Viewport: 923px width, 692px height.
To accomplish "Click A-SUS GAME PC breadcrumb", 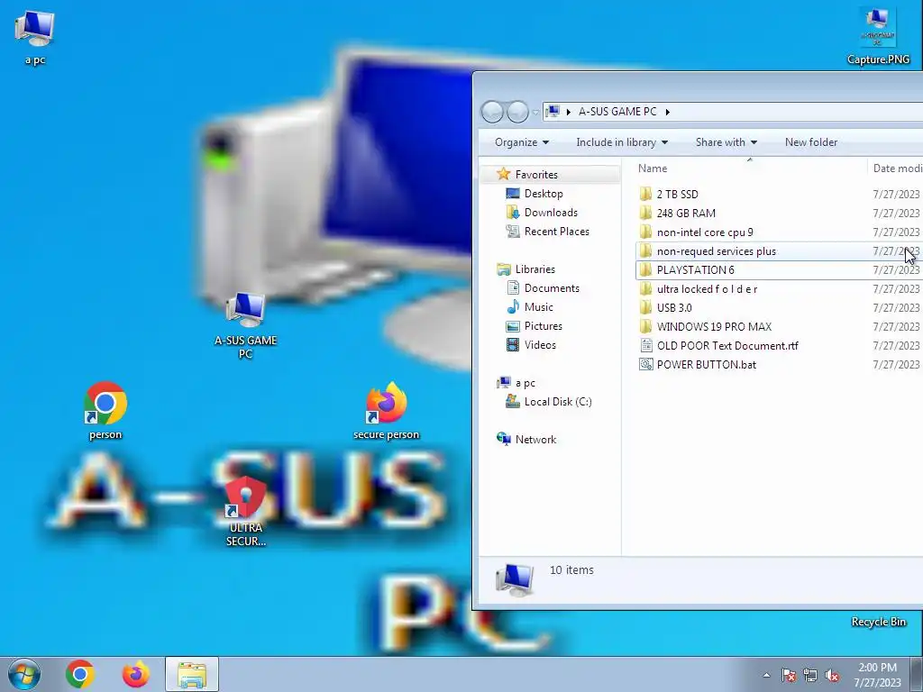I will click(x=617, y=111).
